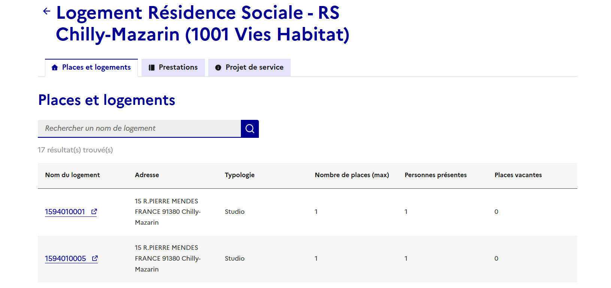Click the notebook icon on the Prestations tab
Image resolution: width=611 pixels, height=288 pixels.
tap(151, 68)
